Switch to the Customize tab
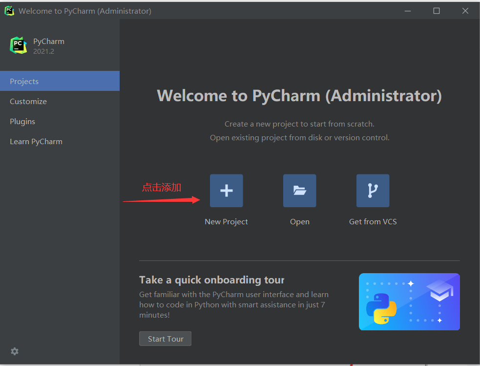 (60, 101)
